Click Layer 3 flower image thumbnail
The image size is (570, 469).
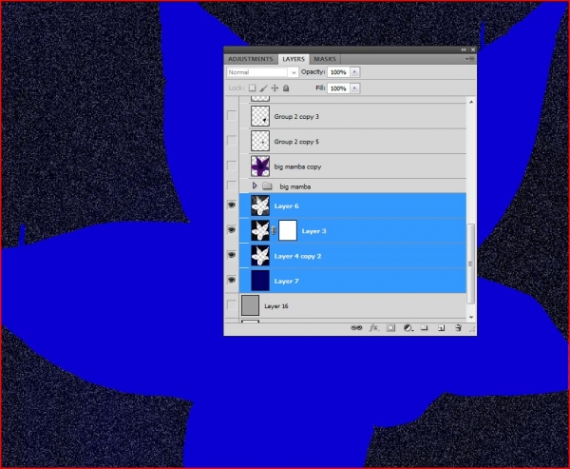[260, 230]
